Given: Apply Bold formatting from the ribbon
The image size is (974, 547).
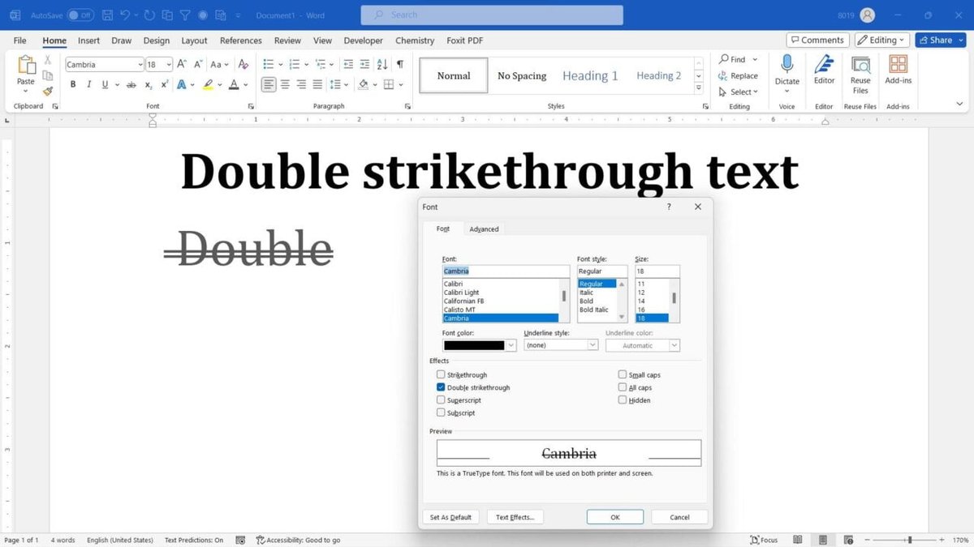Looking at the screenshot, I should pos(72,83).
